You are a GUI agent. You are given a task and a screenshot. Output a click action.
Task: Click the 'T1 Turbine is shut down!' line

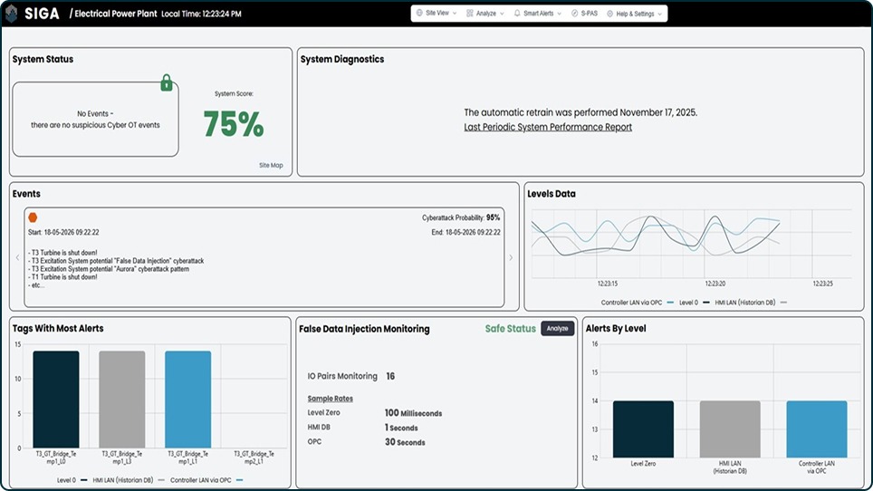pos(64,276)
